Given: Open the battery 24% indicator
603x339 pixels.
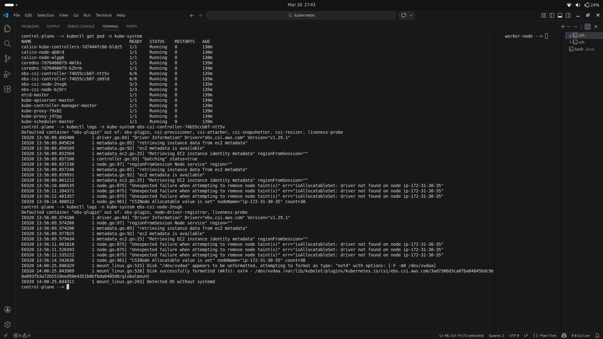Looking at the screenshot, I should tap(591, 5).
